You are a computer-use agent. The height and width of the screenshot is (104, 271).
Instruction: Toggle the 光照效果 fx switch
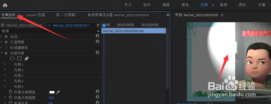coord(6,53)
